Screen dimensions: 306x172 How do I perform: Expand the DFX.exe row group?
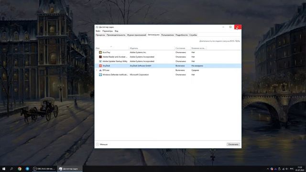click(x=97, y=70)
